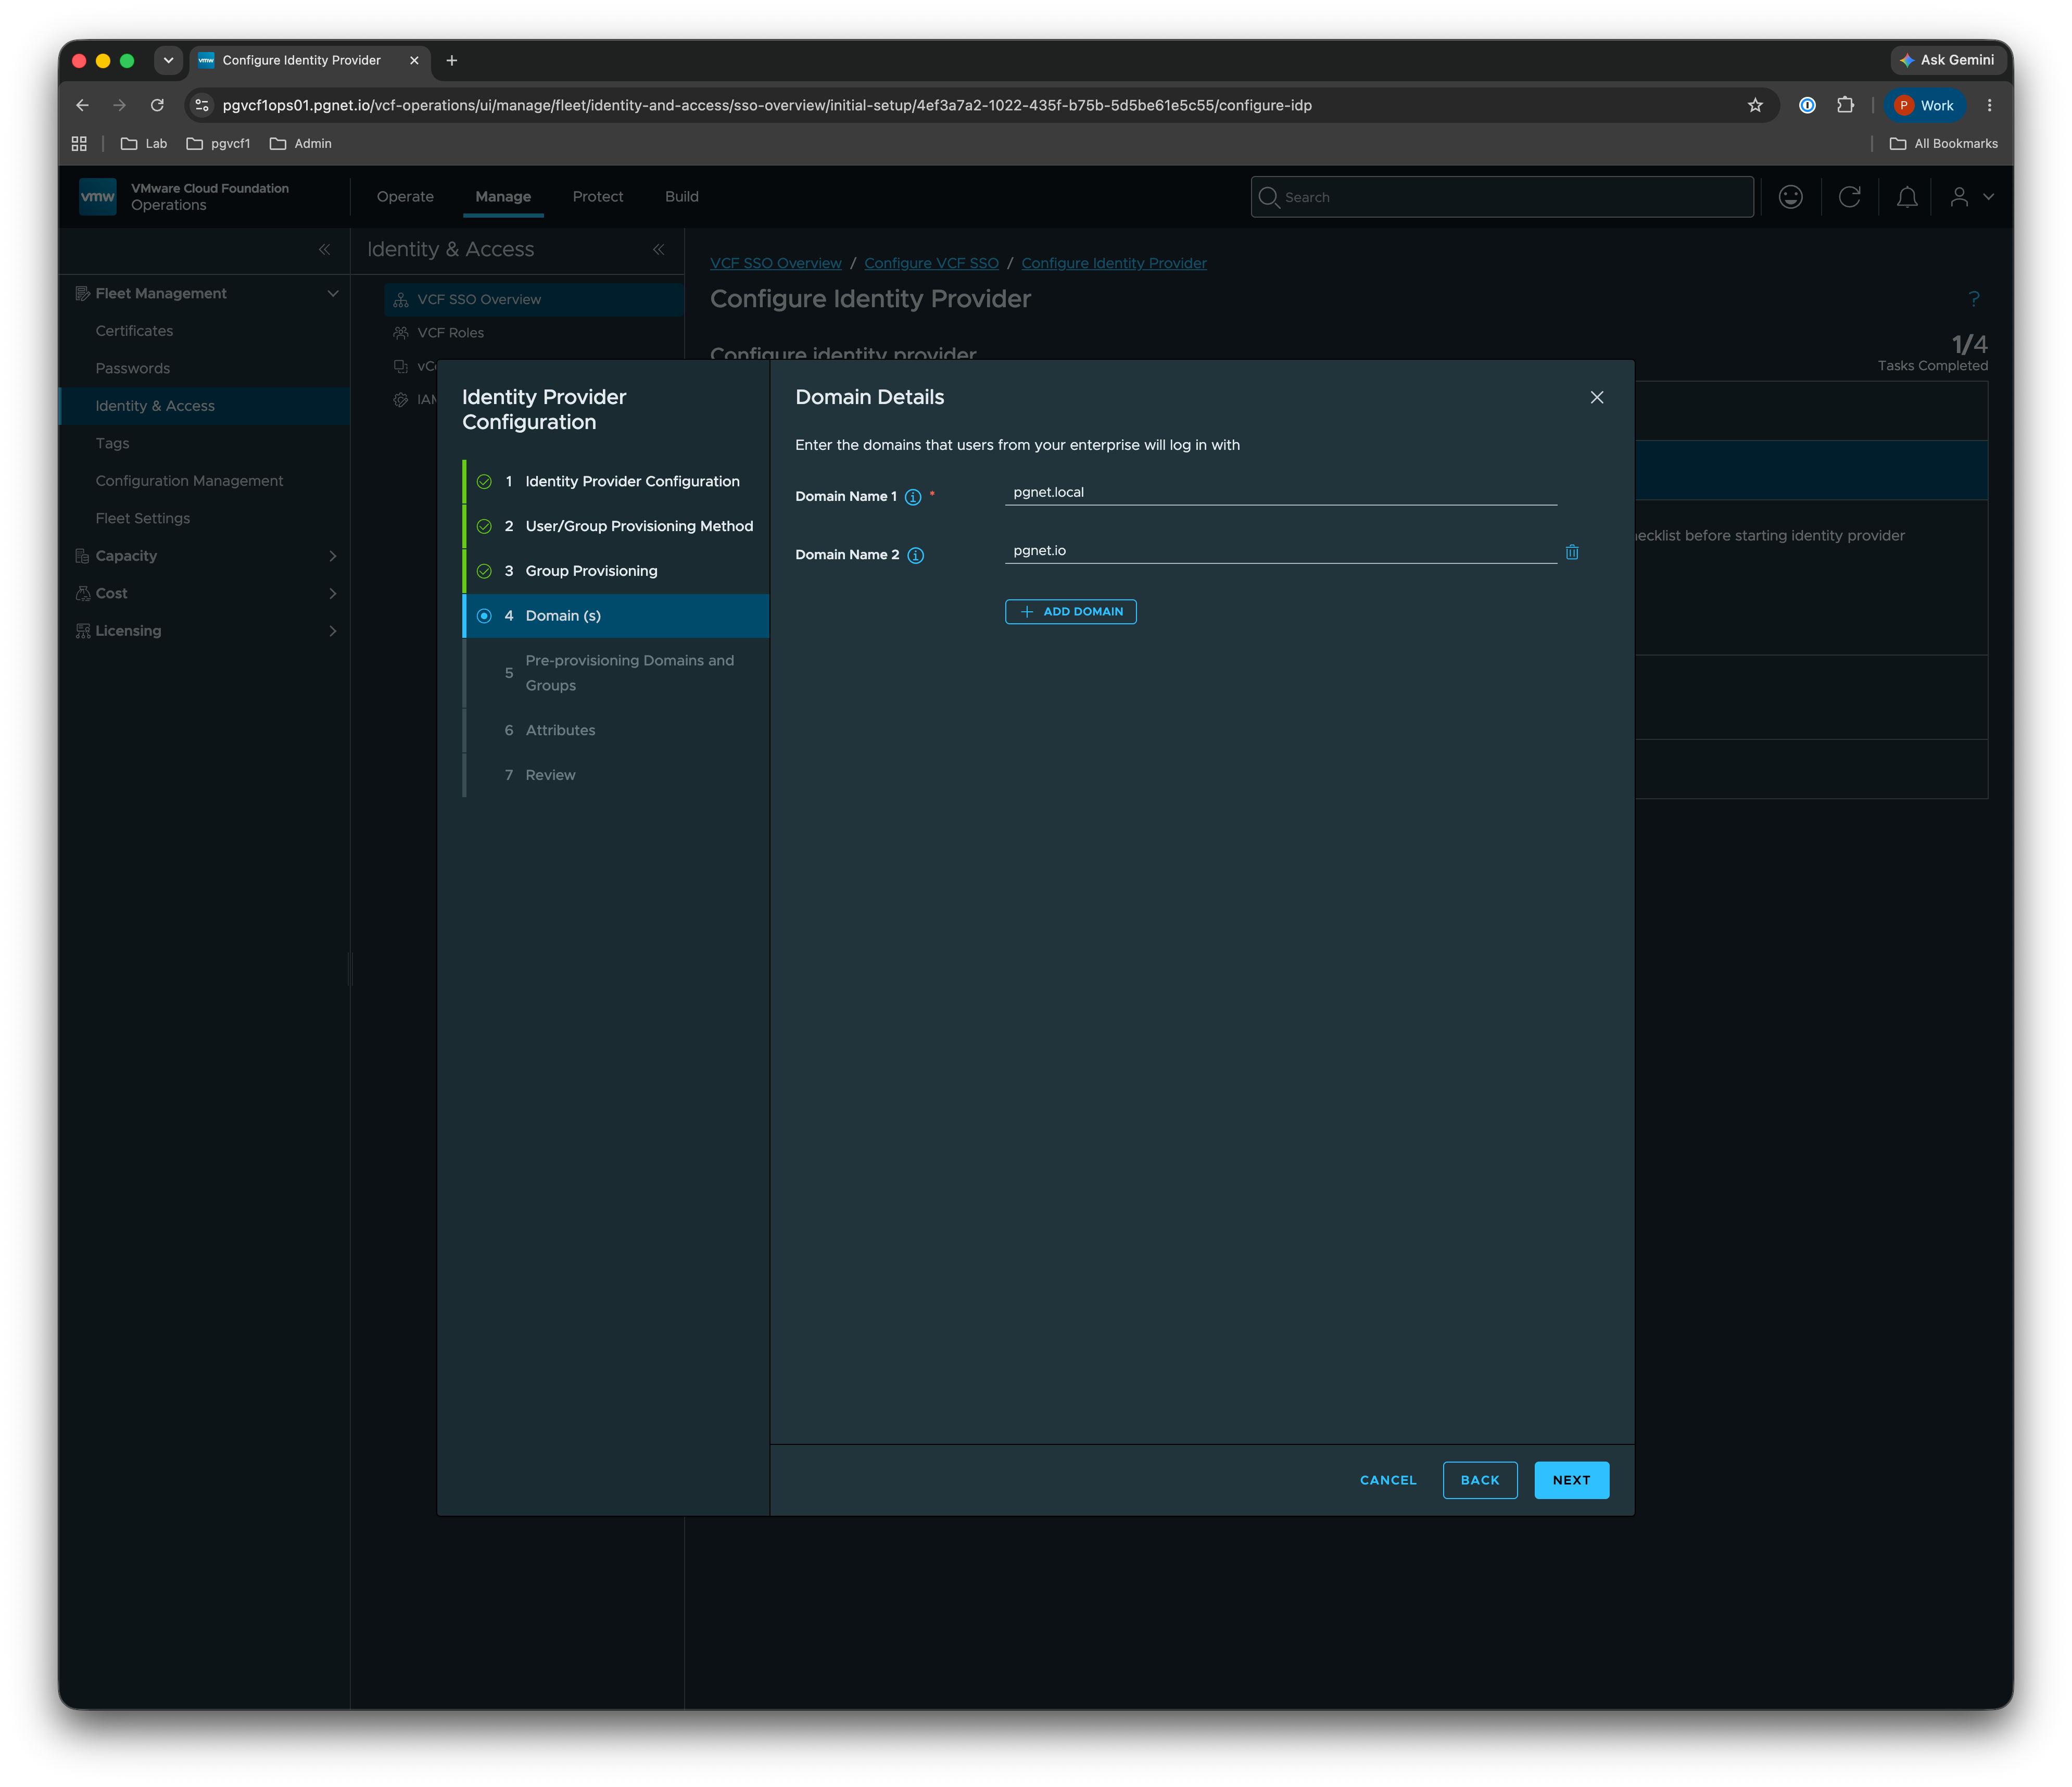Open step 3 Group Provisioning

pos(616,571)
